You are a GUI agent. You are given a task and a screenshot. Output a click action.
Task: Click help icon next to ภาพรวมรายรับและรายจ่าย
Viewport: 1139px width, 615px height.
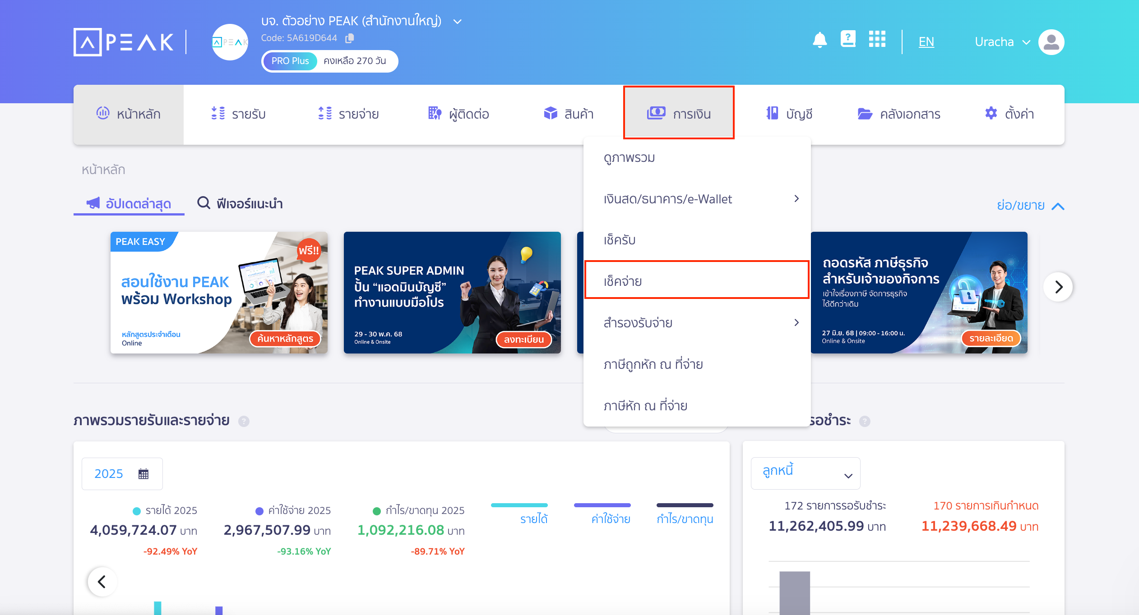pos(244,421)
